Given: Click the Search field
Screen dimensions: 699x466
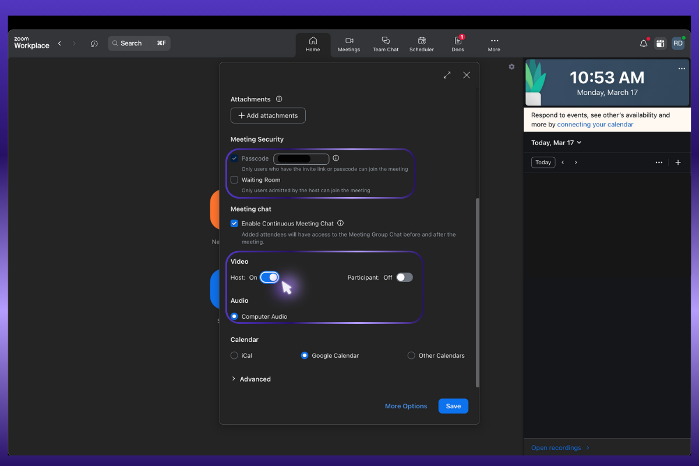Looking at the screenshot, I should pyautogui.click(x=139, y=43).
